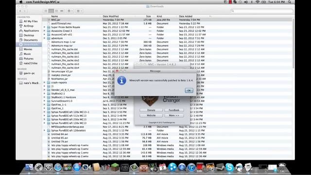Open Skype from the dock
The width and height of the screenshot is (311, 175).
[x=229, y=167]
